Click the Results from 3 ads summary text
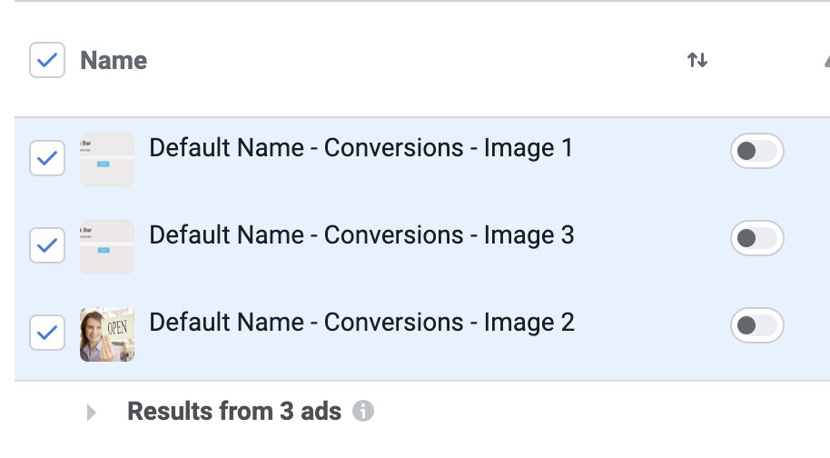This screenshot has width=830, height=458. (x=234, y=412)
